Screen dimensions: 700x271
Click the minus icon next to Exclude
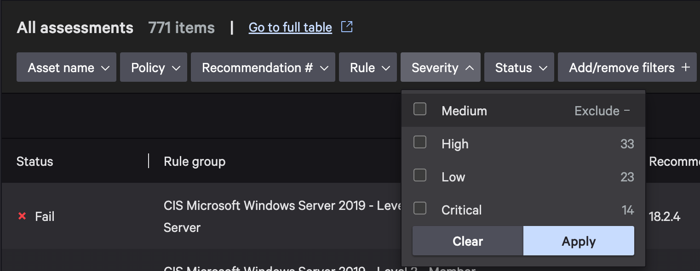click(627, 111)
